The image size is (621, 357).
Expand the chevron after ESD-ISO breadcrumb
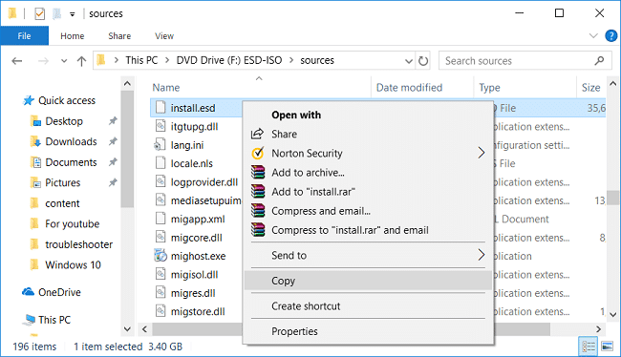pyautogui.click(x=291, y=60)
